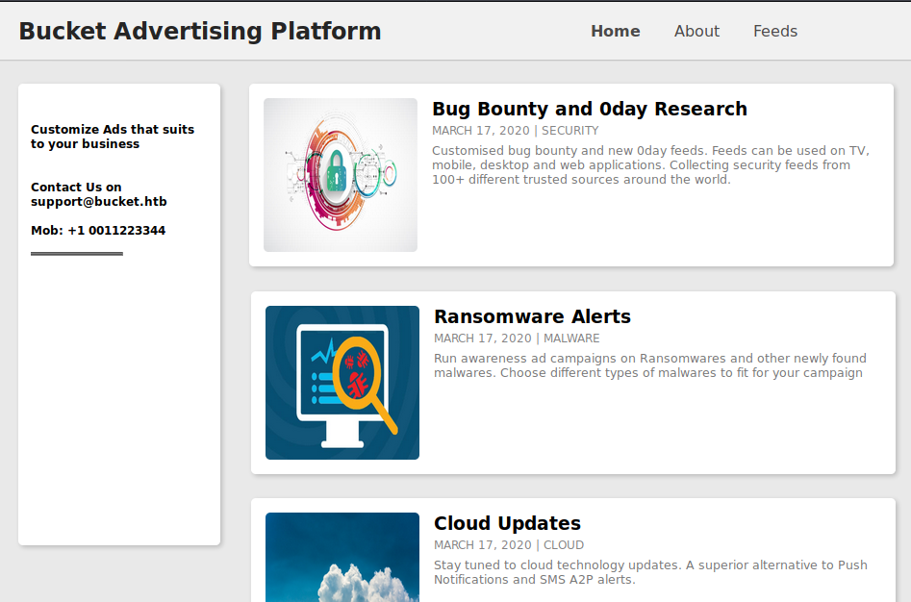The width and height of the screenshot is (911, 602).
Task: Go to the About page
Action: [x=696, y=31]
